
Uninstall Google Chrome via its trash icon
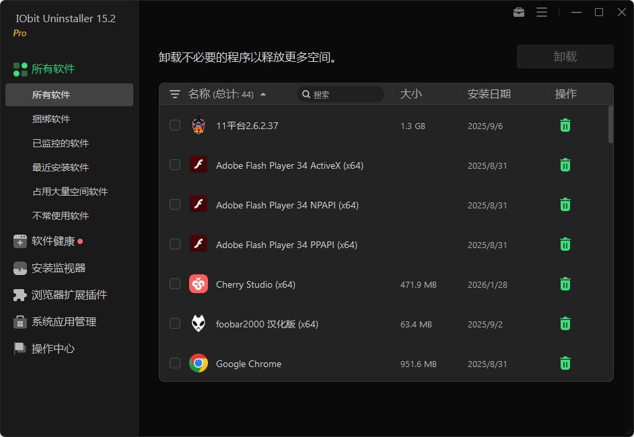click(x=565, y=363)
